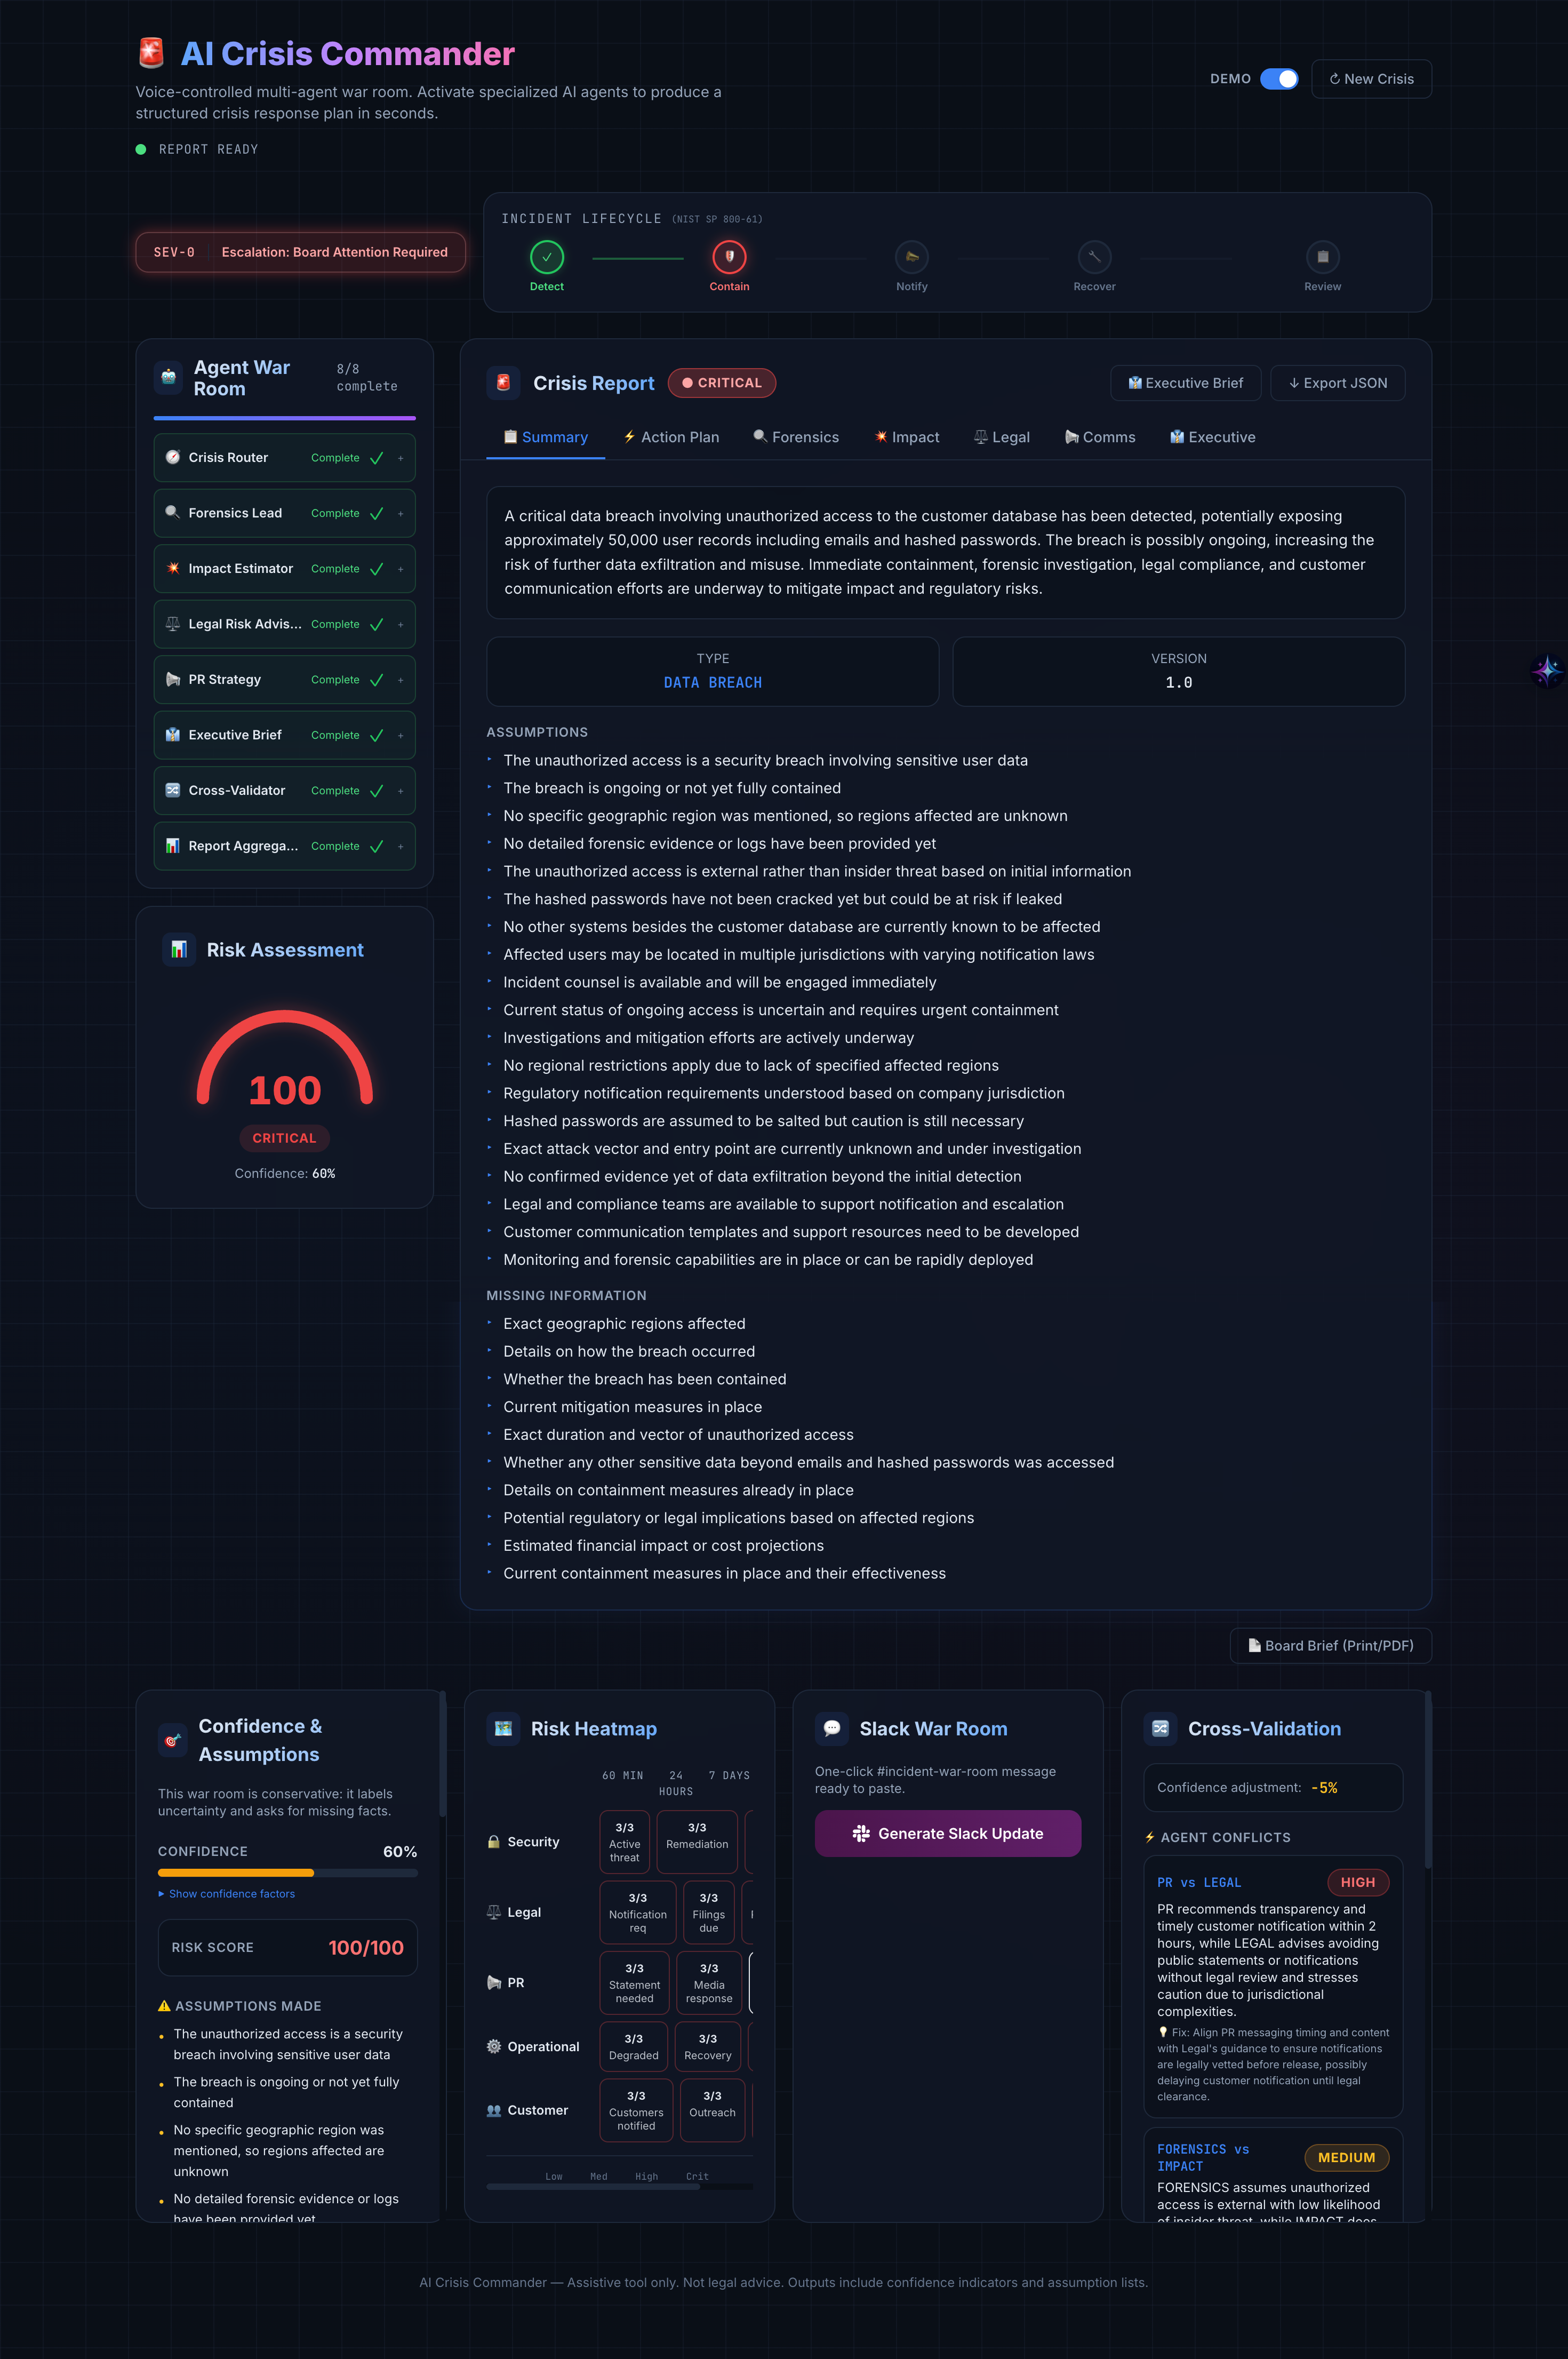1568x2359 pixels.
Task: Expand the PR Strategy agent plus icon
Action: [x=400, y=680]
